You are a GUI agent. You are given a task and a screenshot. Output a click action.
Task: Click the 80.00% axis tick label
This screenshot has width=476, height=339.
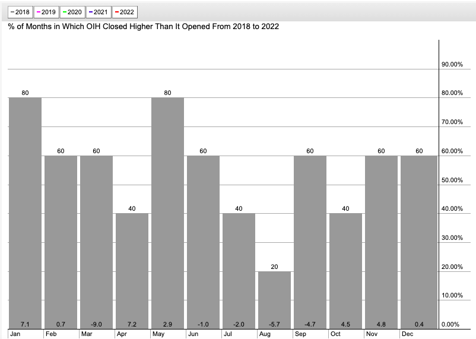[x=452, y=93]
